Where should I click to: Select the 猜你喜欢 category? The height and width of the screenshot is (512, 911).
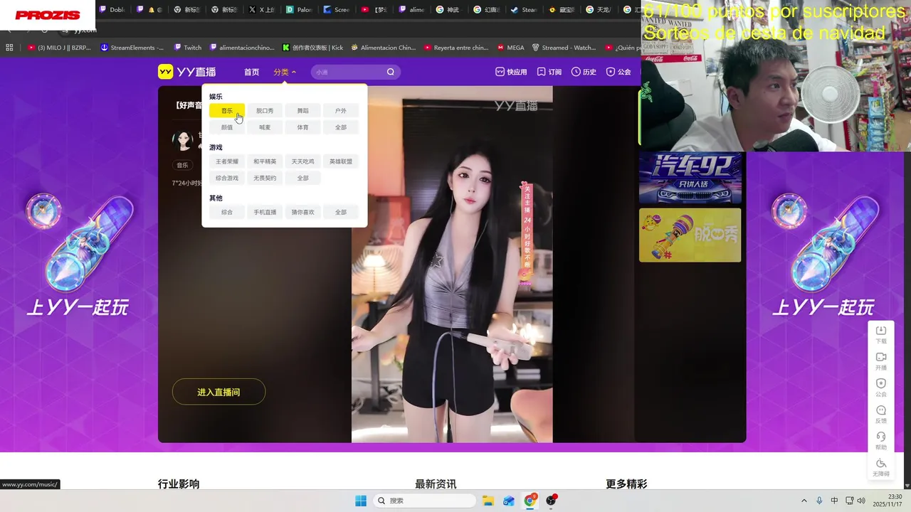[303, 212]
